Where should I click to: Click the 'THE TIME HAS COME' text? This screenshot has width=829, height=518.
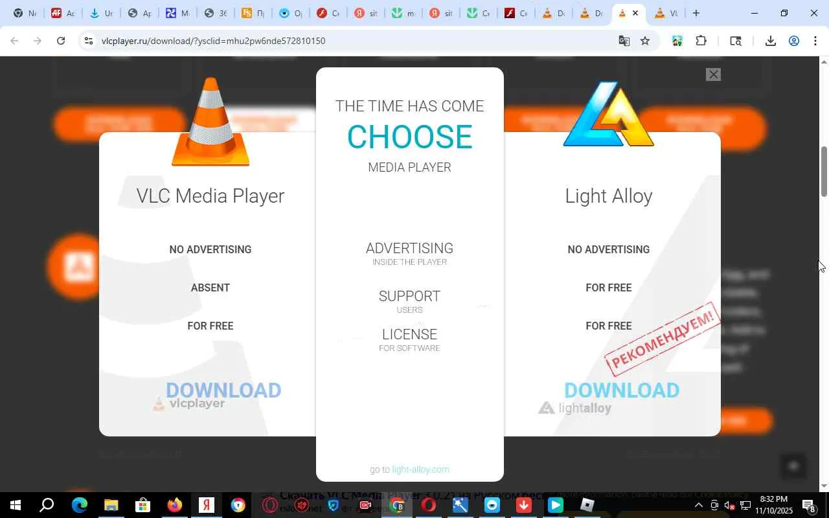pos(409,106)
